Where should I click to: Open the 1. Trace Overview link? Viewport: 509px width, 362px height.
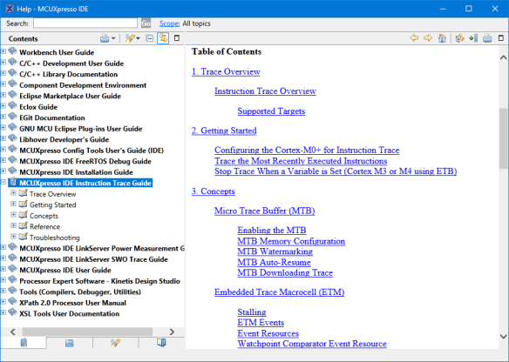226,71
